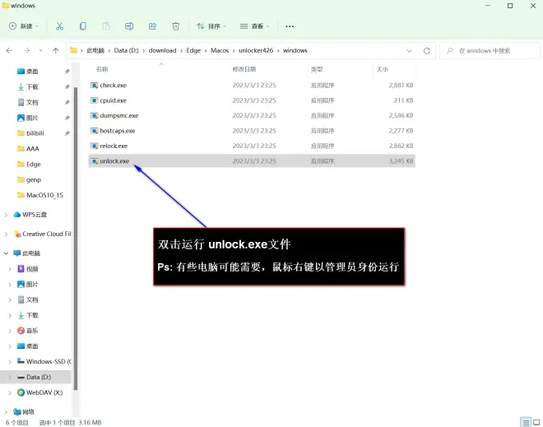Go forward with the right arrow
The width and height of the screenshot is (543, 427).
tap(26, 50)
